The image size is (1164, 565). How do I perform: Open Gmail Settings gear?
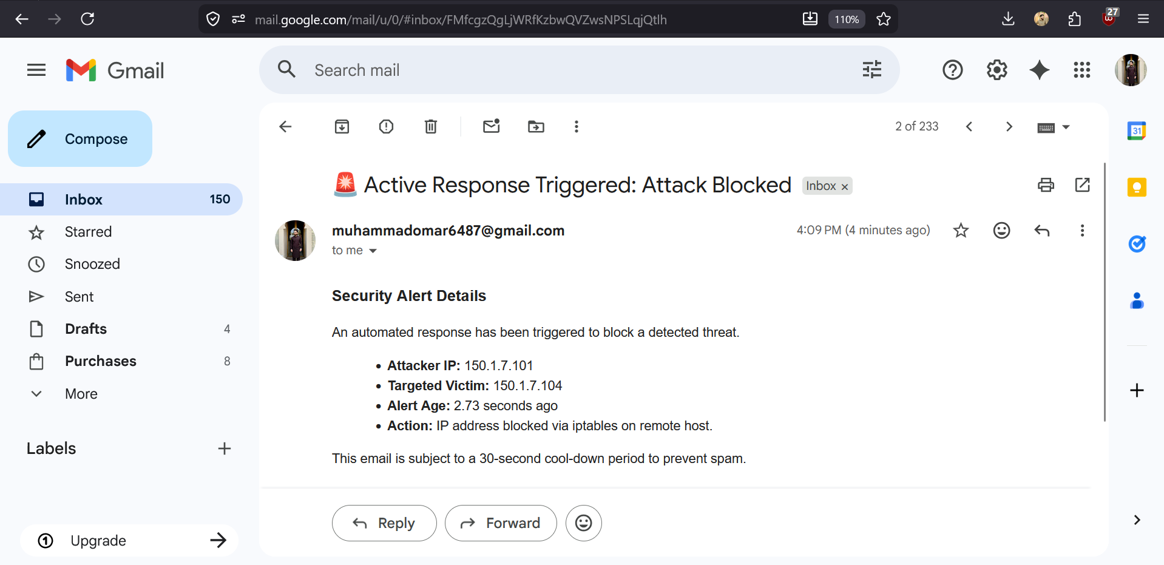click(997, 70)
